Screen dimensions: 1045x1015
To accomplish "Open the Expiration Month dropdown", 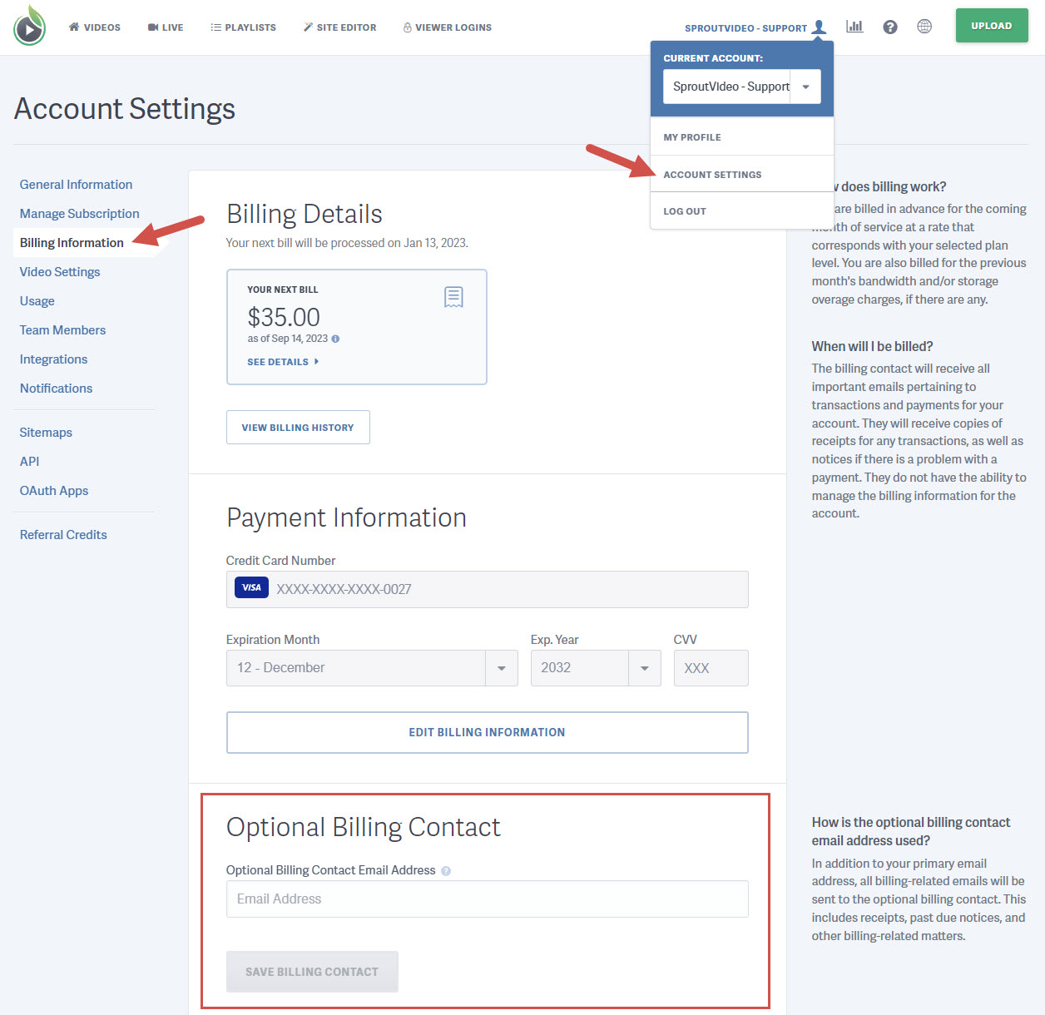I will pos(500,667).
